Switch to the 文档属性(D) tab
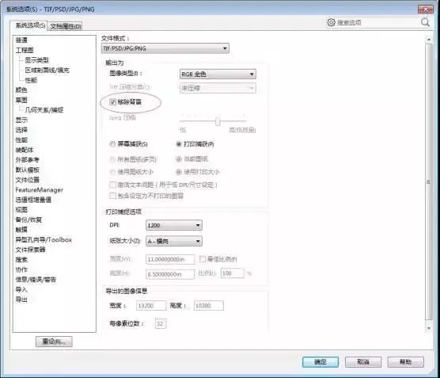The width and height of the screenshot is (440, 378). pyautogui.click(x=66, y=26)
